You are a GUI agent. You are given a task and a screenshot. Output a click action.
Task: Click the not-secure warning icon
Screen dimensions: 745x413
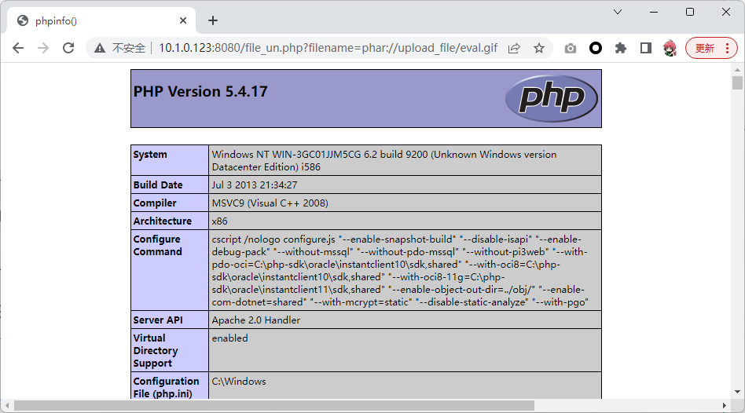click(100, 48)
